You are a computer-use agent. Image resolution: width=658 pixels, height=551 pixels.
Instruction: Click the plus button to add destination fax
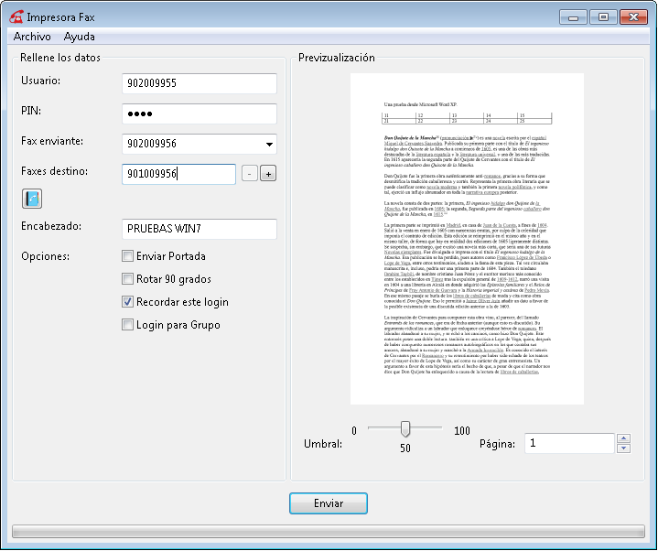pyautogui.click(x=268, y=174)
